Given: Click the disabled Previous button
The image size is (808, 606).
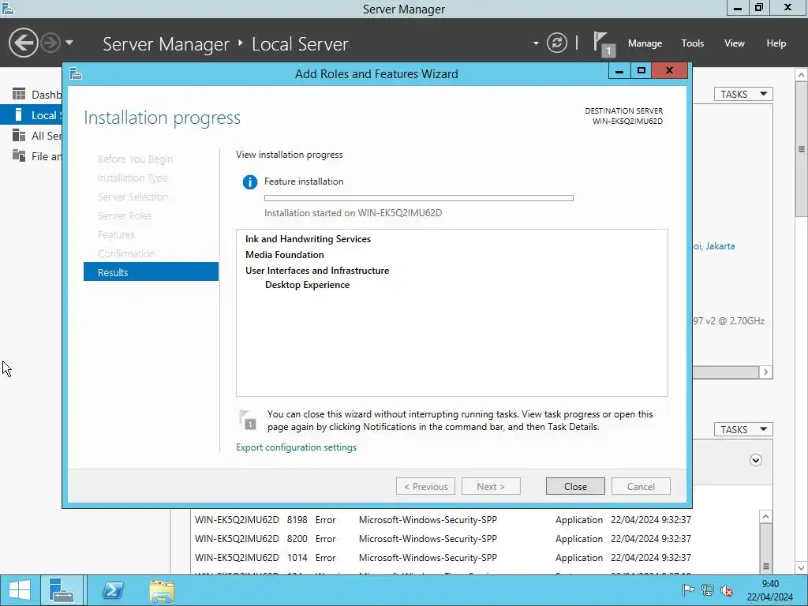Looking at the screenshot, I should (425, 486).
